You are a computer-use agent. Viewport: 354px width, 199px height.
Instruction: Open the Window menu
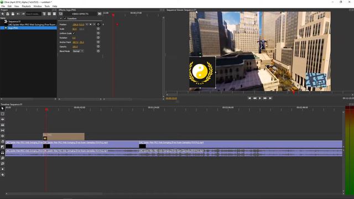tap(38, 6)
